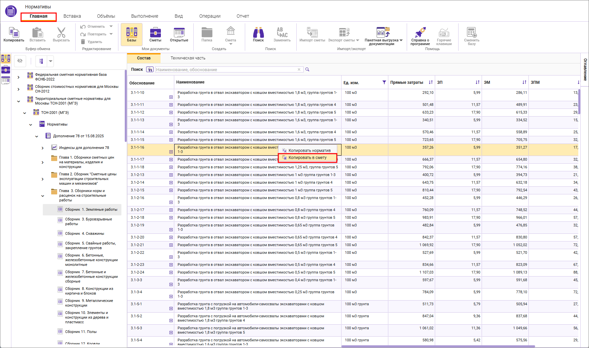Image resolution: width=589 pixels, height=348 pixels.
Task: Toggle the crossed-eye visibility button
Action: pyautogui.click(x=20, y=61)
